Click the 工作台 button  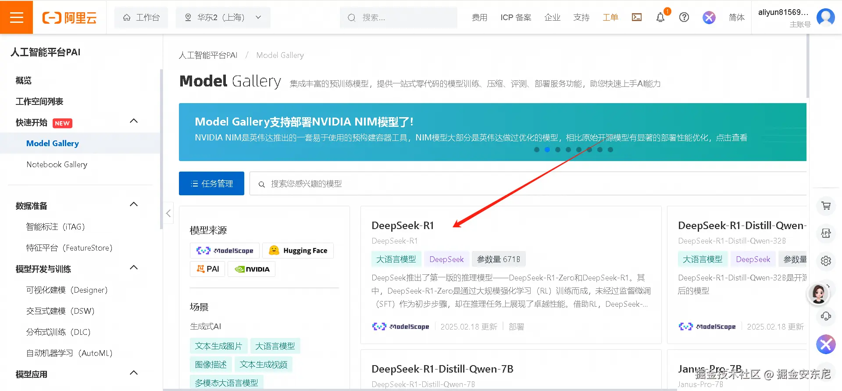click(x=141, y=18)
